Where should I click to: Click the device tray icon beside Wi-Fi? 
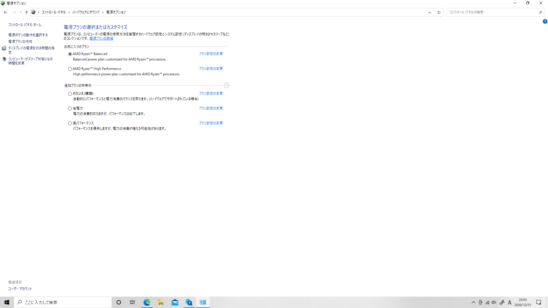point(480,302)
